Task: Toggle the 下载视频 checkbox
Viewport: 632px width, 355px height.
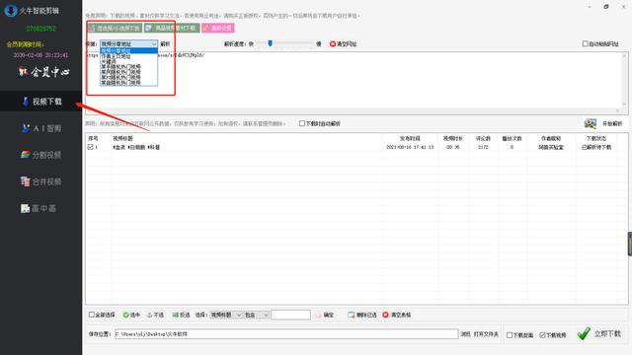Action: pyautogui.click(x=542, y=335)
